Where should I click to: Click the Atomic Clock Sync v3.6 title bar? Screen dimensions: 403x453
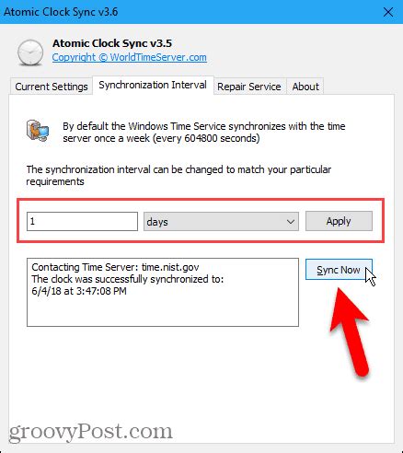tap(201, 12)
